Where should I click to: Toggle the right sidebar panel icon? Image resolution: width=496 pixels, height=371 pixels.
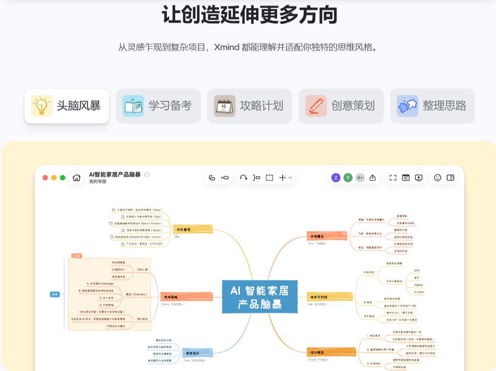pyautogui.click(x=450, y=177)
